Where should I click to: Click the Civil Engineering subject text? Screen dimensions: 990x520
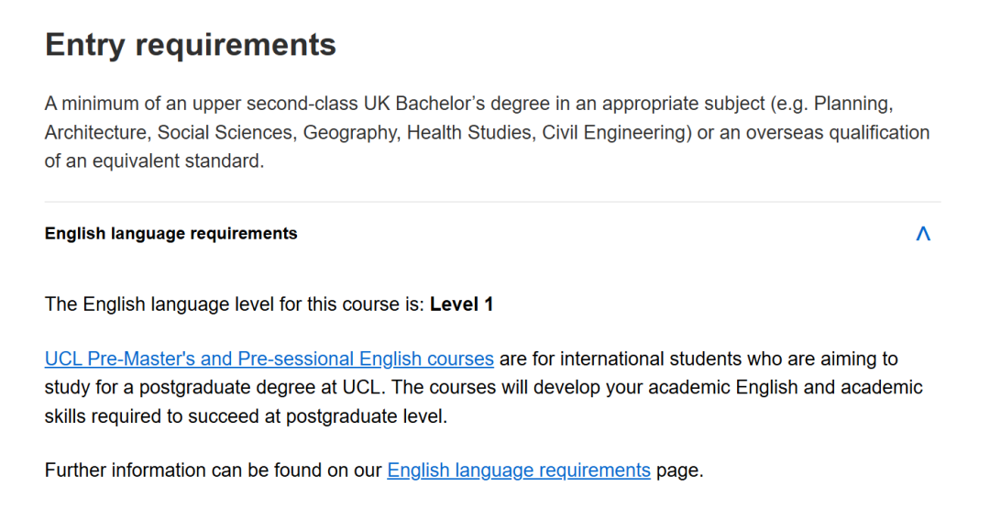click(x=614, y=133)
